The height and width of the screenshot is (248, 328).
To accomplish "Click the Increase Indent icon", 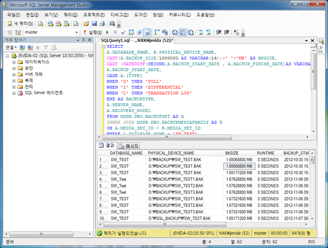I will 227,32.
